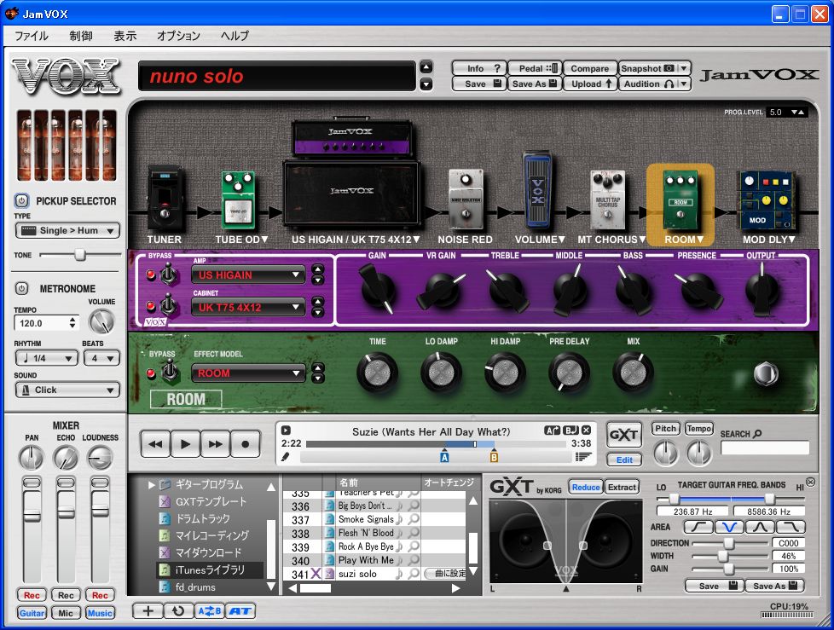Click the rewind transport button
The height and width of the screenshot is (630, 834).
coord(155,444)
